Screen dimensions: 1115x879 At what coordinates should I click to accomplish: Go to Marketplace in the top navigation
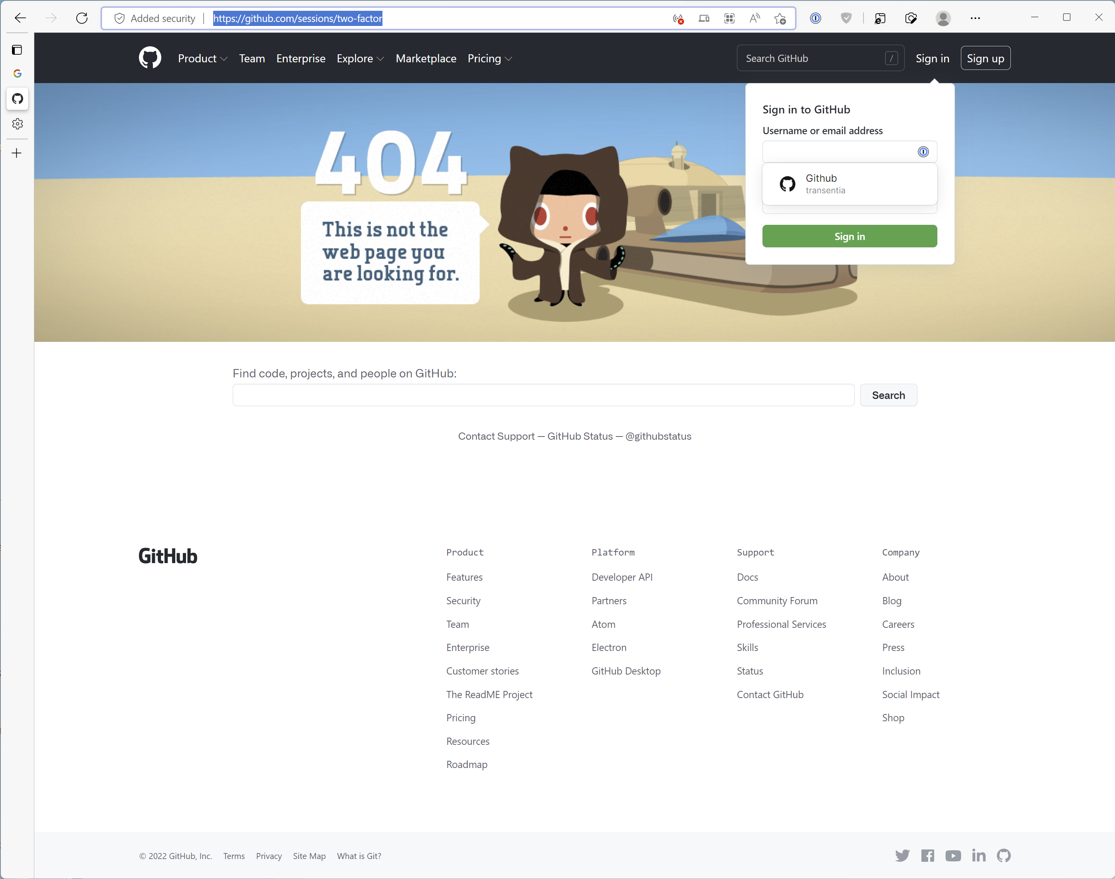(x=426, y=59)
